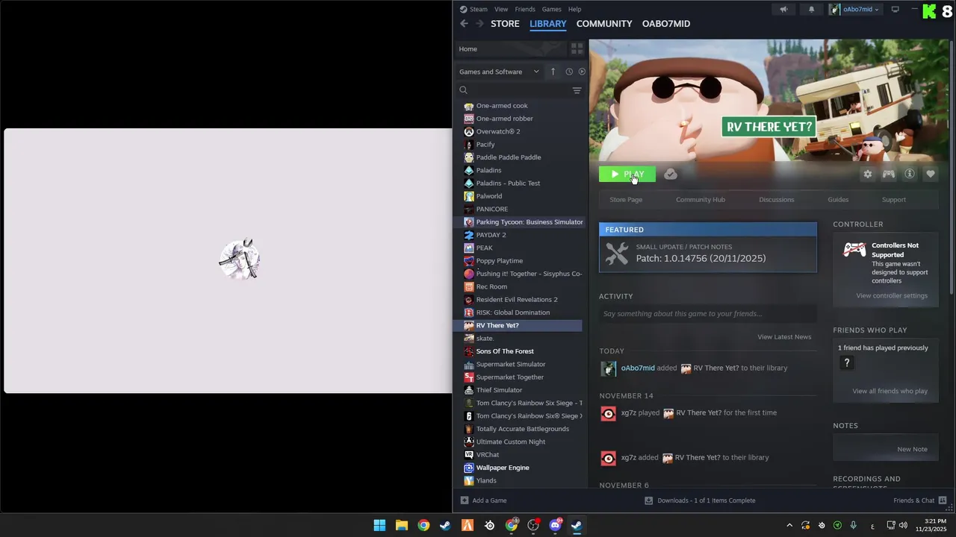
Task: Open cloud sync status icon
Action: 671,174
